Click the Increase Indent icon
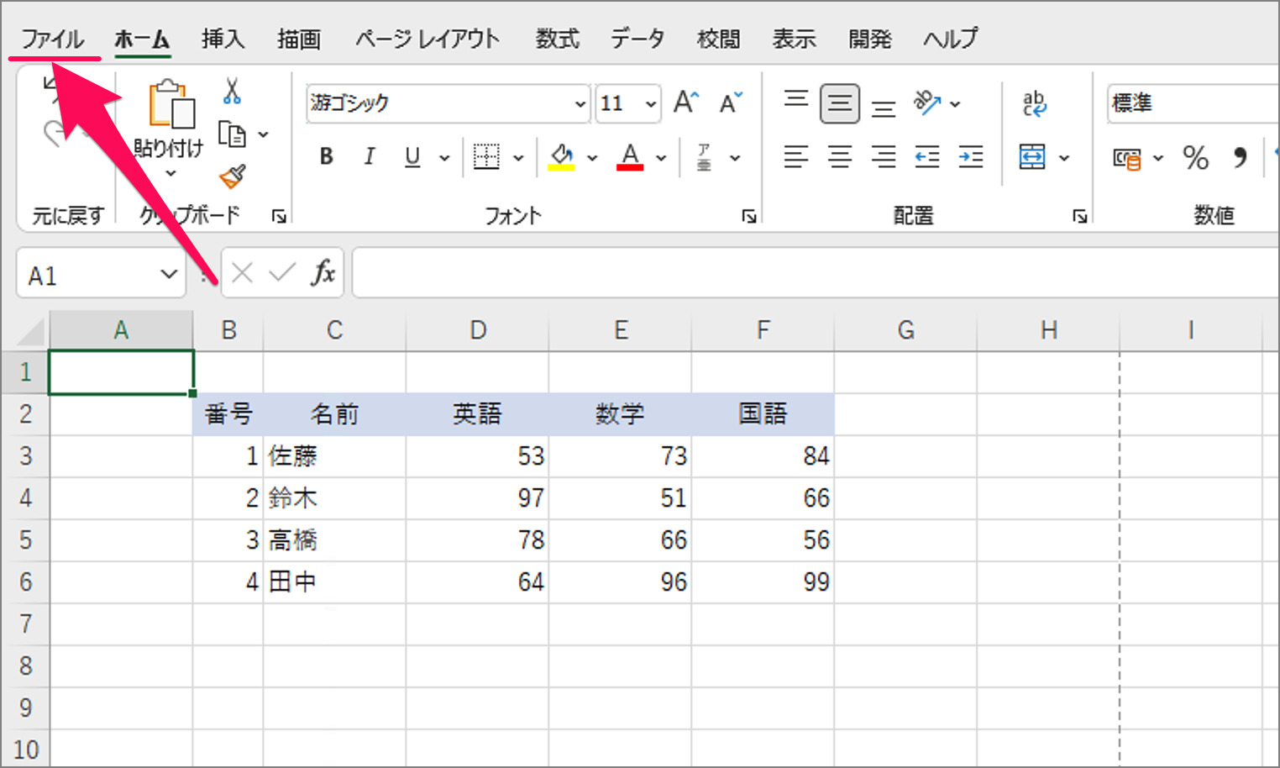This screenshot has width=1280, height=768. [x=971, y=157]
